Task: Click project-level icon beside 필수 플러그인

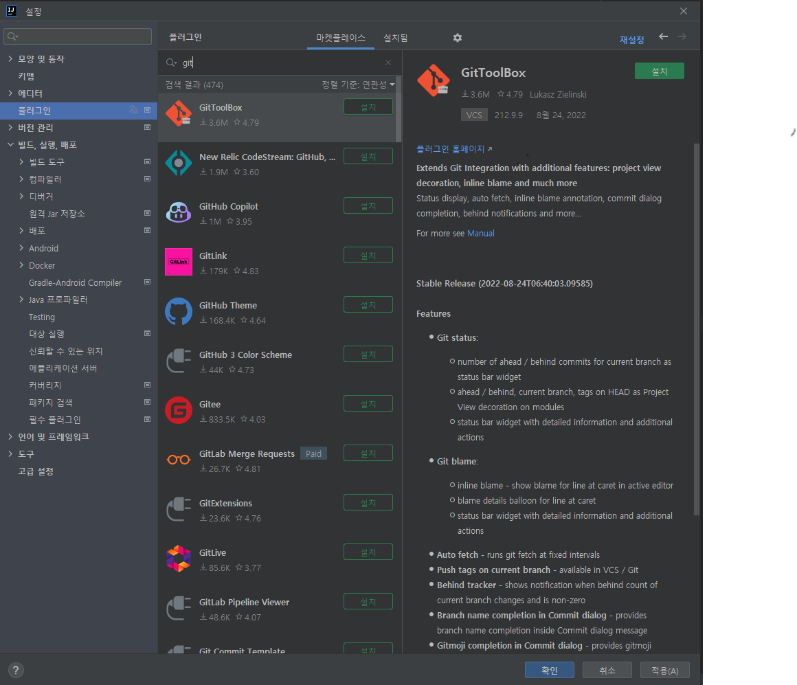Action: tap(148, 420)
